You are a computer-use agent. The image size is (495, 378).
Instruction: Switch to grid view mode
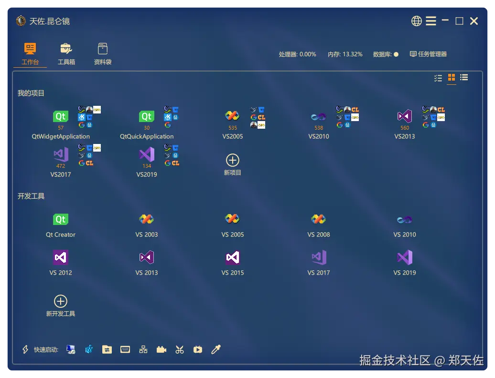point(452,78)
